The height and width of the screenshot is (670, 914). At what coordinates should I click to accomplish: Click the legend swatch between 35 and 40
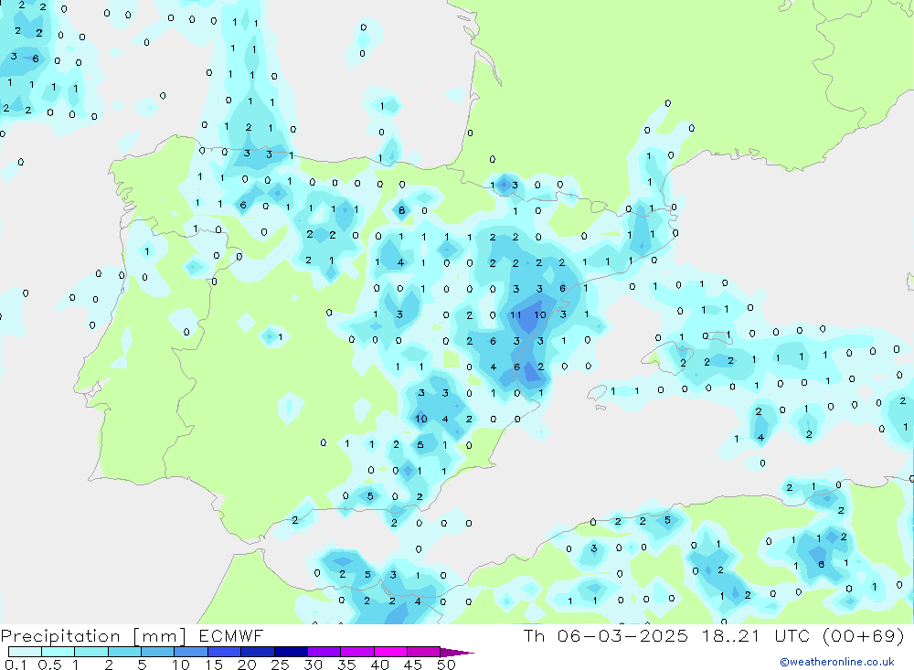(357, 652)
